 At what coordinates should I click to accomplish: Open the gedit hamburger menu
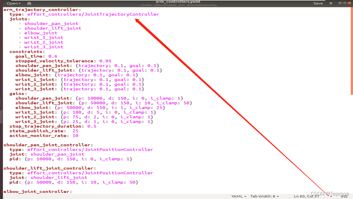(331, 4)
